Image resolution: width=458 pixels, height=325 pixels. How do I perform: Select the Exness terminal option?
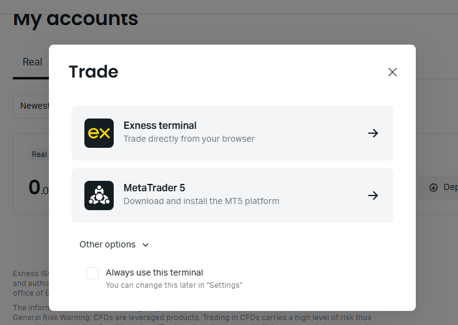[232, 133]
